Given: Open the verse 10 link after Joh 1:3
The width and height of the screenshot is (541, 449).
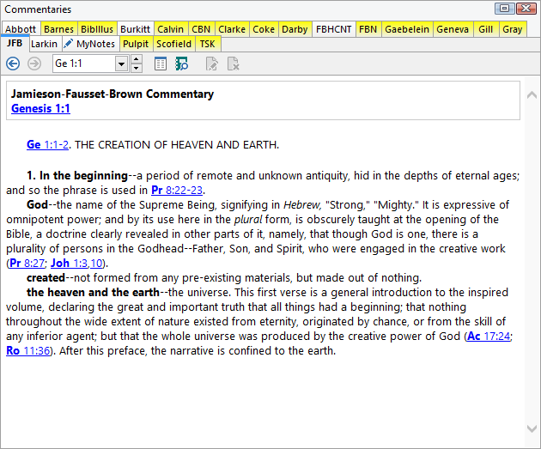Looking at the screenshot, I should pos(96,263).
